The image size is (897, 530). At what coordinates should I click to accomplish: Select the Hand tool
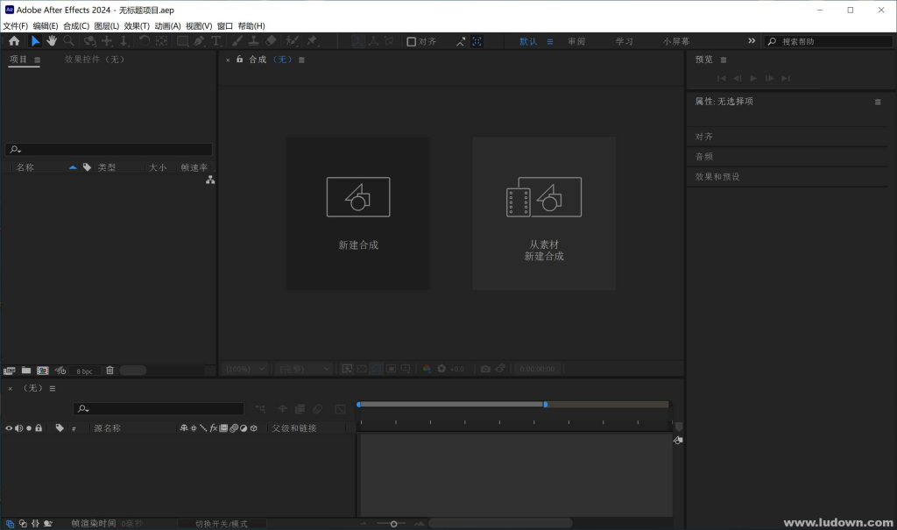click(52, 40)
